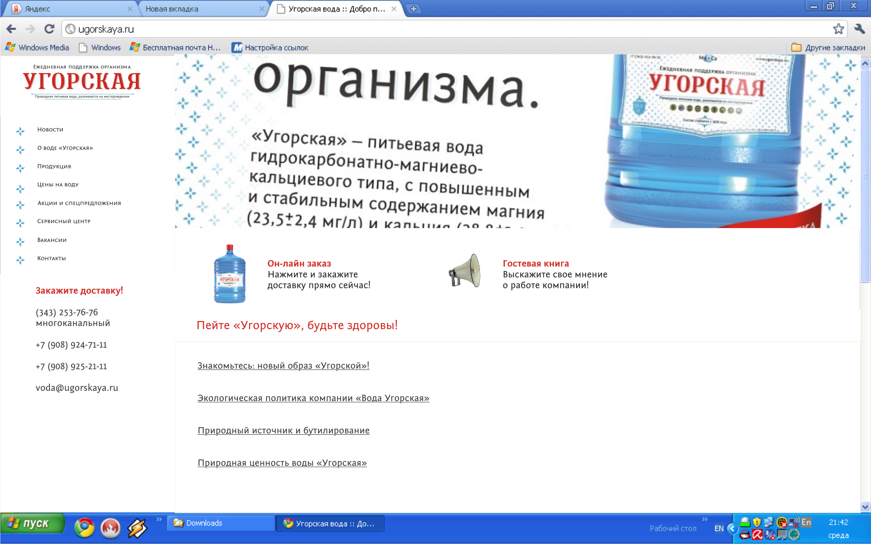Viewport: 871px width, 544px height.
Task: Open the Контакты page
Action: coord(52,258)
